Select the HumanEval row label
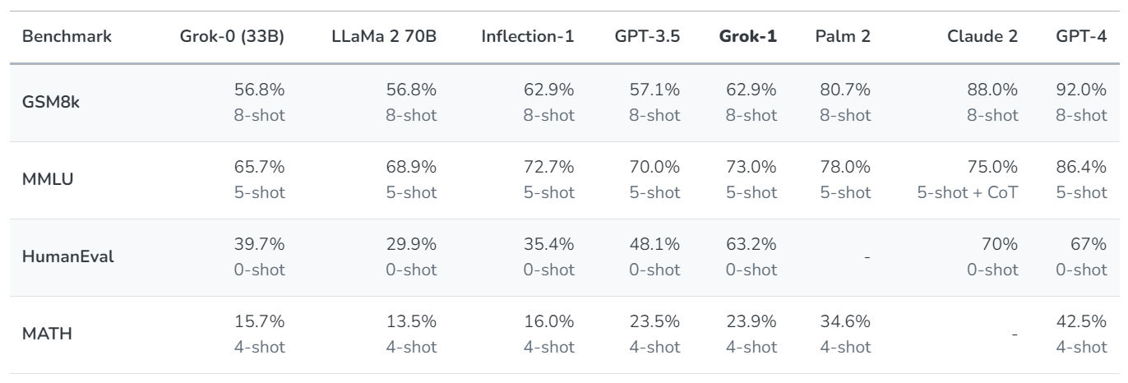 56,257
